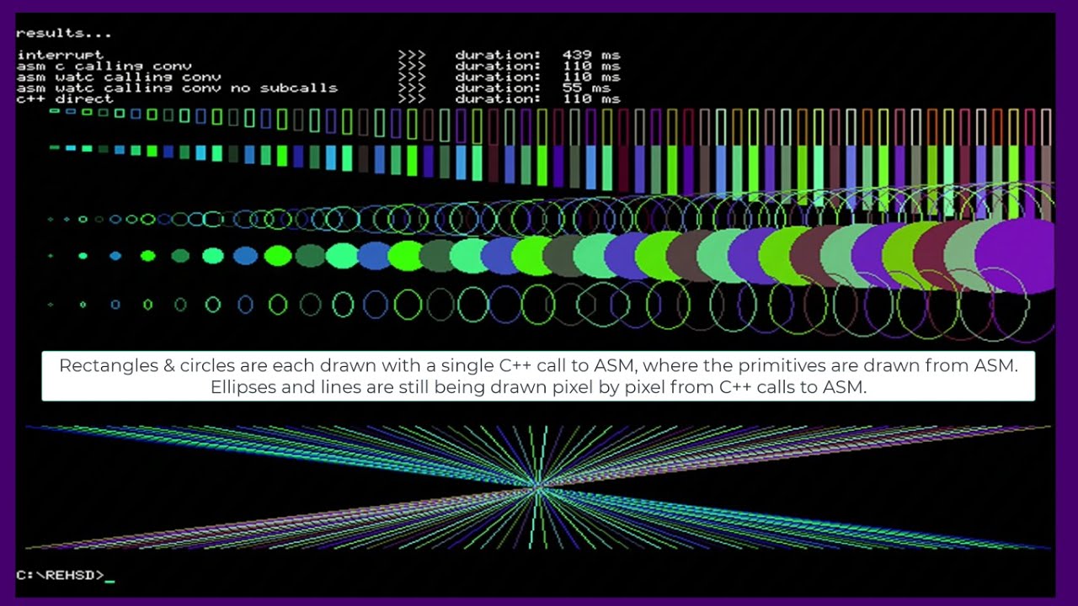
Task: Select the 'results...' heading text
Action: pos(64,34)
